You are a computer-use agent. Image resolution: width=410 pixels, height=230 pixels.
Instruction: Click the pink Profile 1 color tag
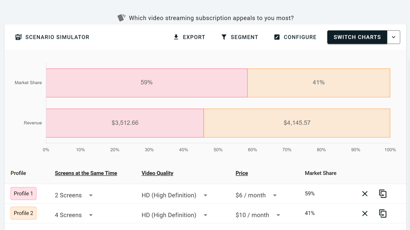(23, 194)
